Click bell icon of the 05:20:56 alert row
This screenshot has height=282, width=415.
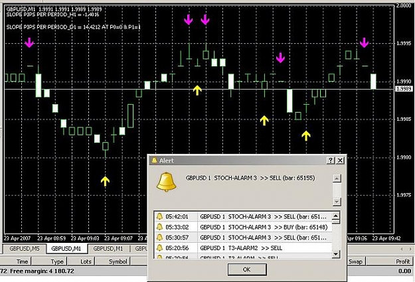click(x=159, y=248)
